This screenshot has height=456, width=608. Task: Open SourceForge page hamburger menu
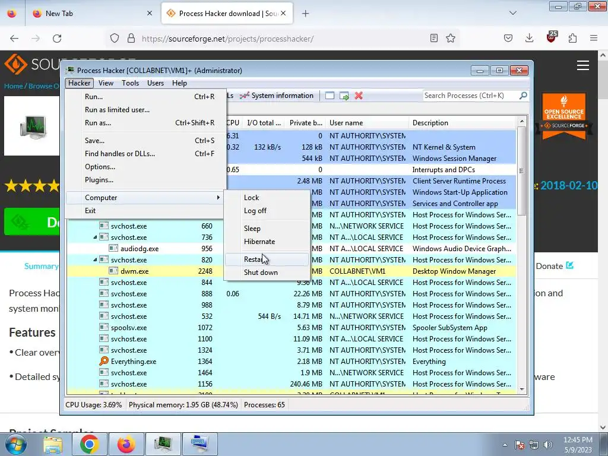click(x=583, y=65)
